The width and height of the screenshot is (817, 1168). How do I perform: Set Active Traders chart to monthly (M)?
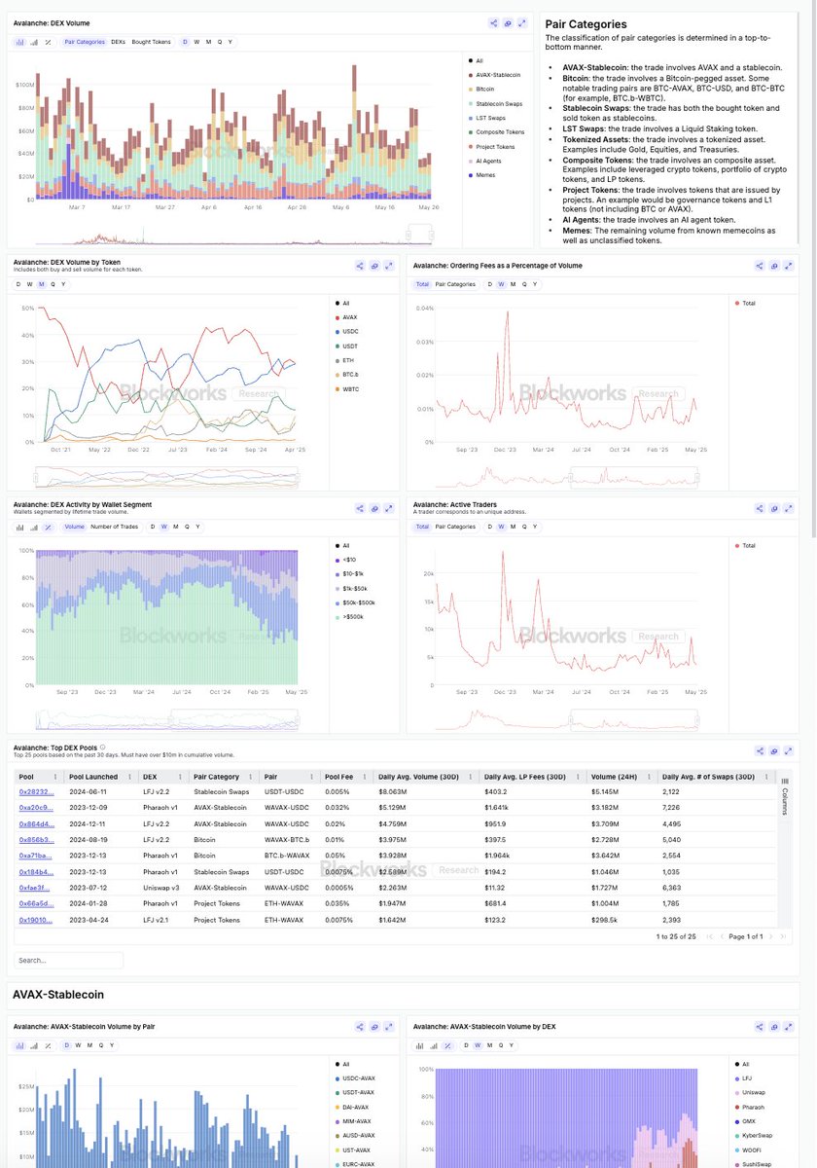[x=513, y=527]
